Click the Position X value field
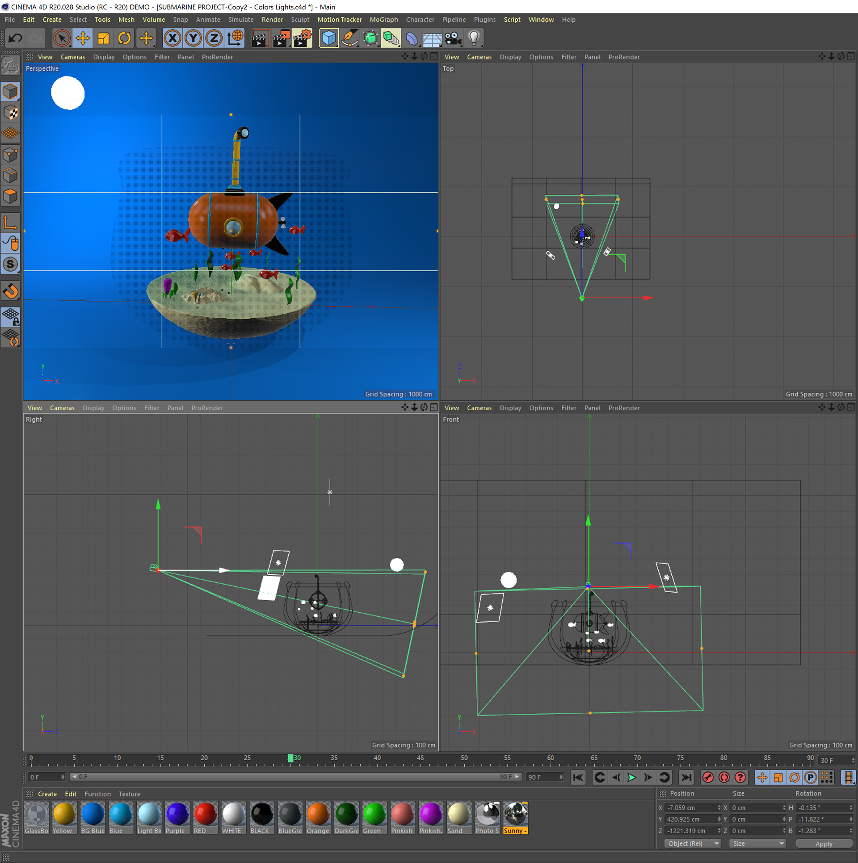Screen dimensions: 858x863 click(x=690, y=808)
